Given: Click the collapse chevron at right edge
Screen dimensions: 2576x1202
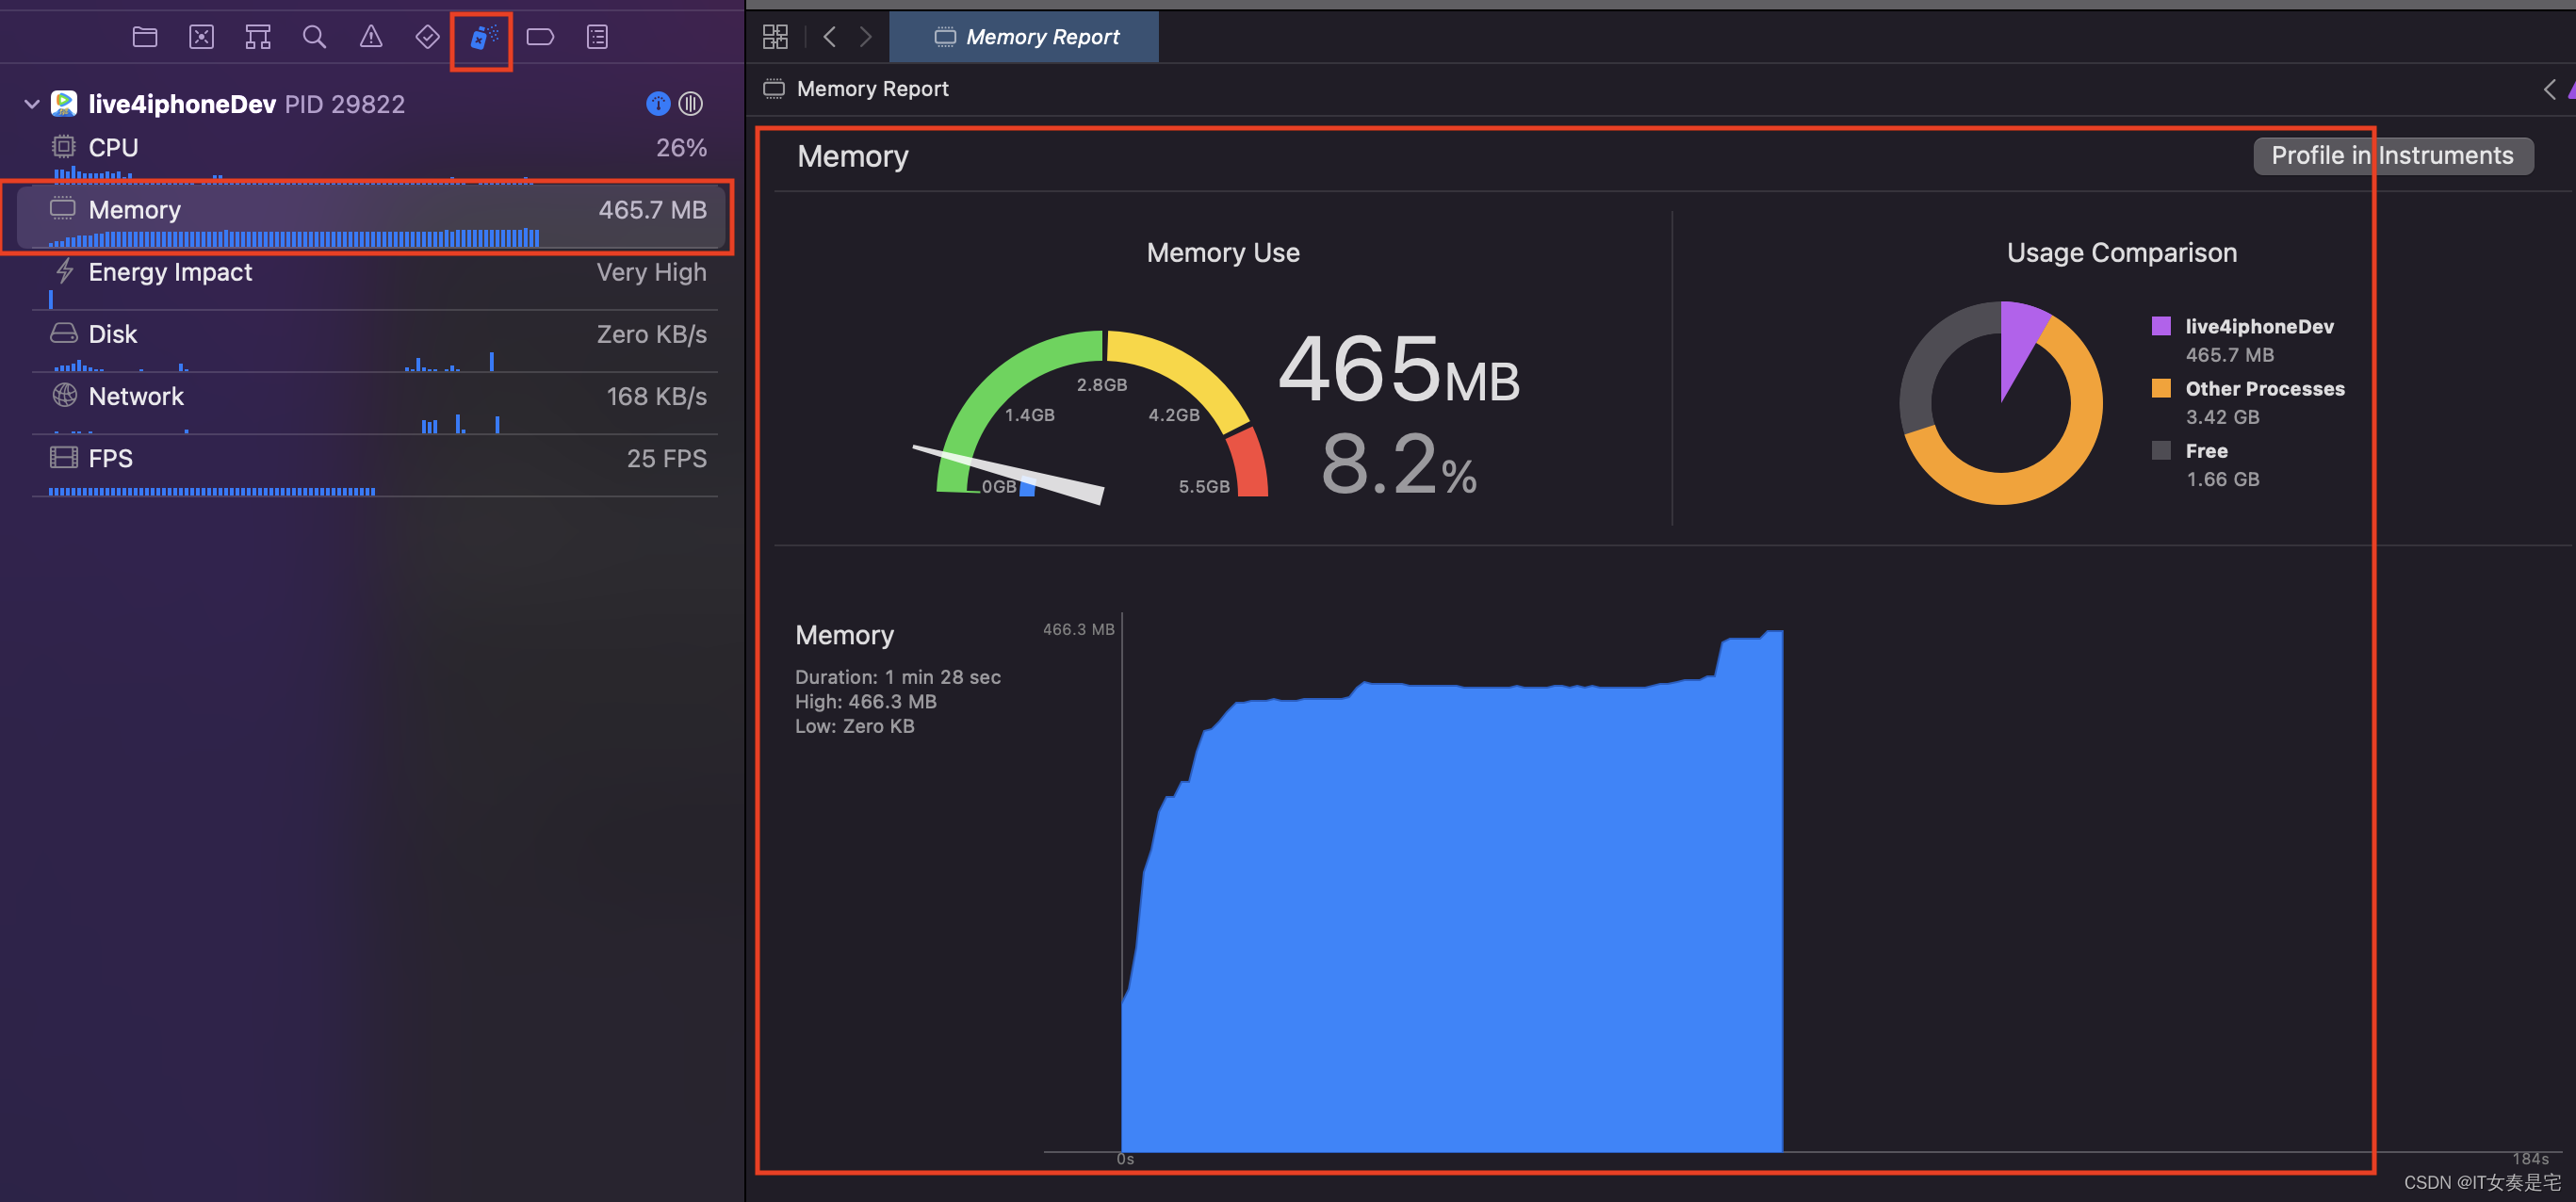Looking at the screenshot, I should (x=2548, y=89).
